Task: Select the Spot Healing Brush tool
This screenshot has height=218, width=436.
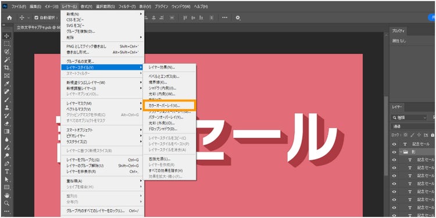Action: point(7,91)
